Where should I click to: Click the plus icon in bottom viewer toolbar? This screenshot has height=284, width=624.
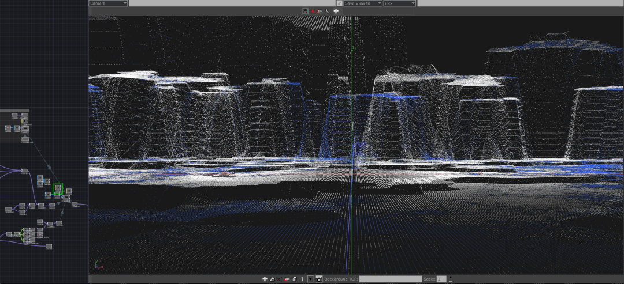pyautogui.click(x=265, y=279)
